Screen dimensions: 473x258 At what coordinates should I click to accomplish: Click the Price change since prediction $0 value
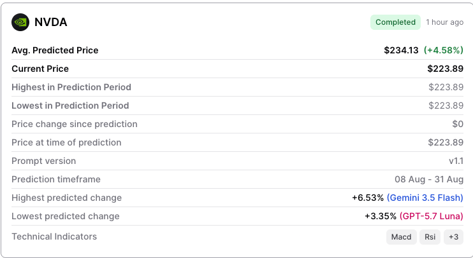(458, 124)
